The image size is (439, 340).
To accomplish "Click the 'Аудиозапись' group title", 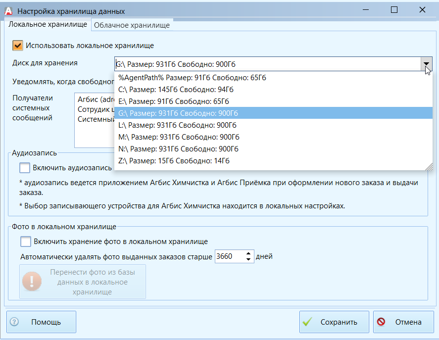I will pos(34,153).
